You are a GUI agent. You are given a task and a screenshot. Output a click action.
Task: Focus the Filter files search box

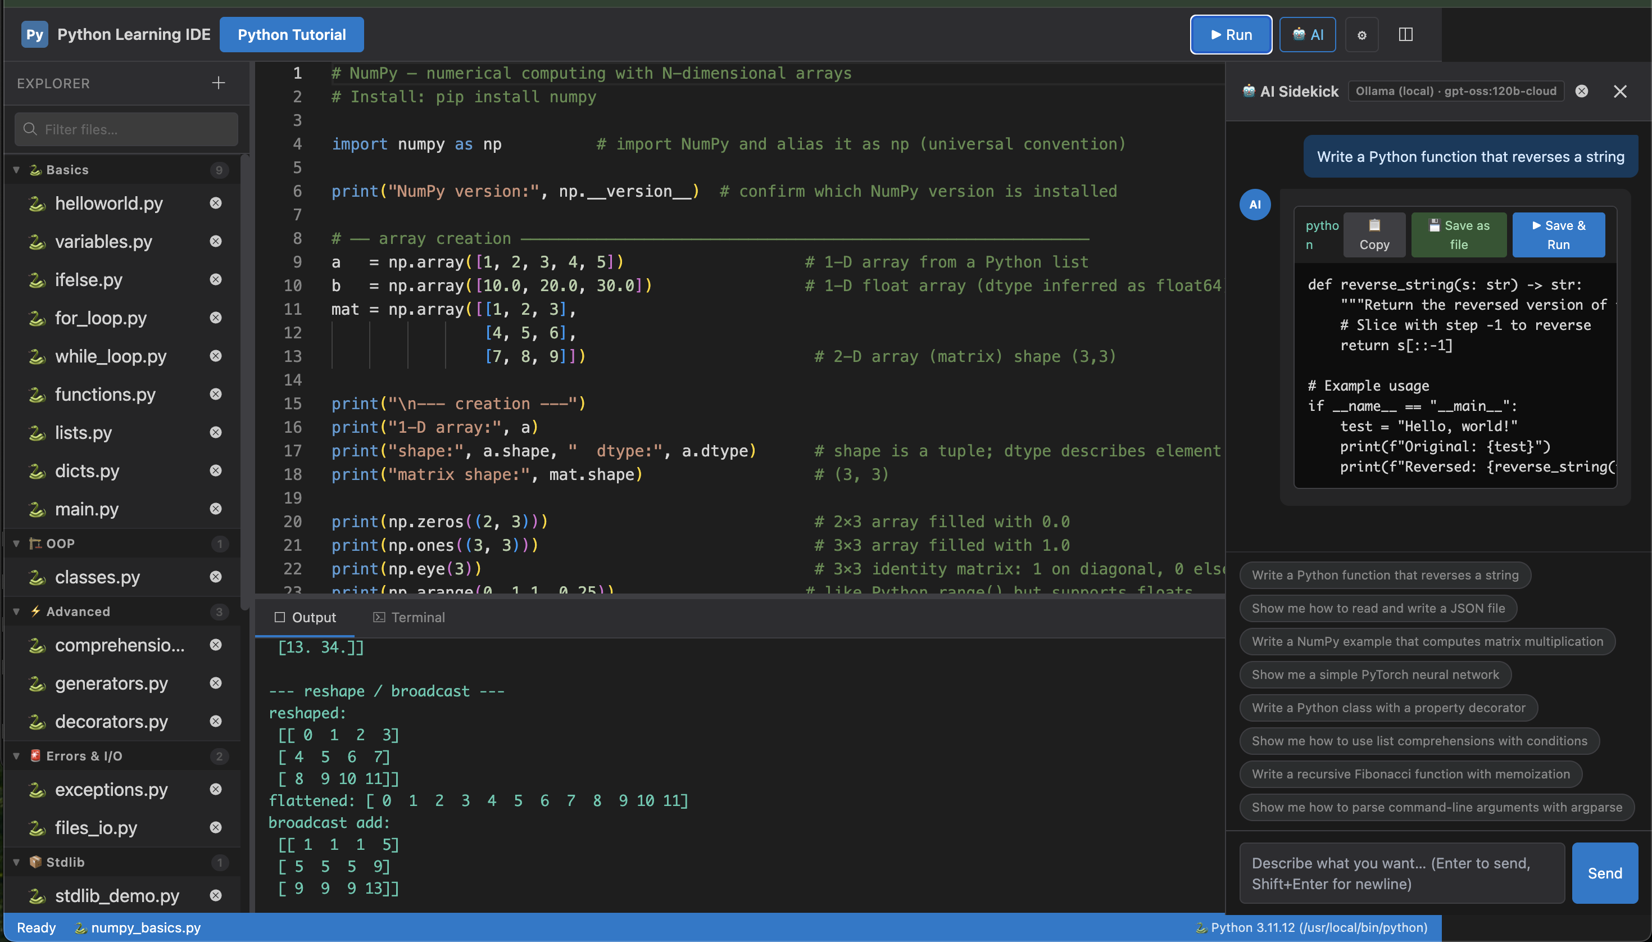point(126,129)
